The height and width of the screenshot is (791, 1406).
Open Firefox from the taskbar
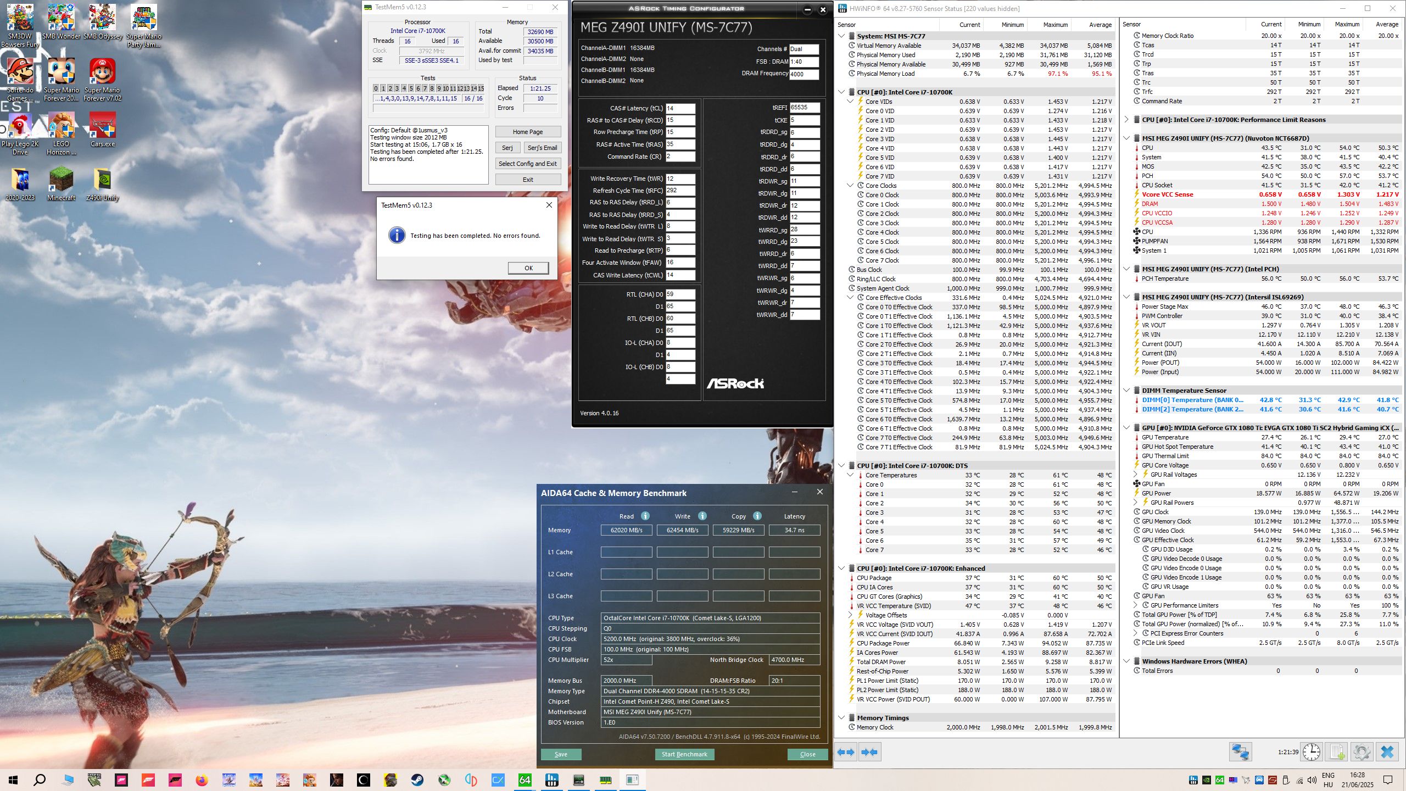[x=202, y=780]
